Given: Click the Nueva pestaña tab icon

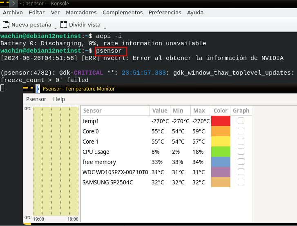Looking at the screenshot, I should 6,24.
